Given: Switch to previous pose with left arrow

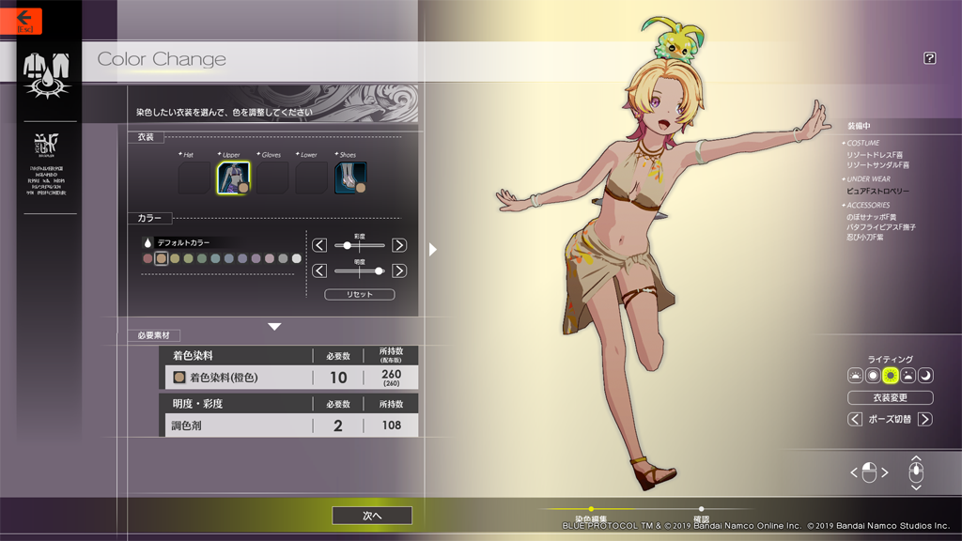Looking at the screenshot, I should tap(855, 419).
